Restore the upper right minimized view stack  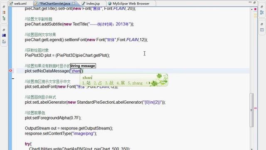pyautogui.click(x=262, y=7)
